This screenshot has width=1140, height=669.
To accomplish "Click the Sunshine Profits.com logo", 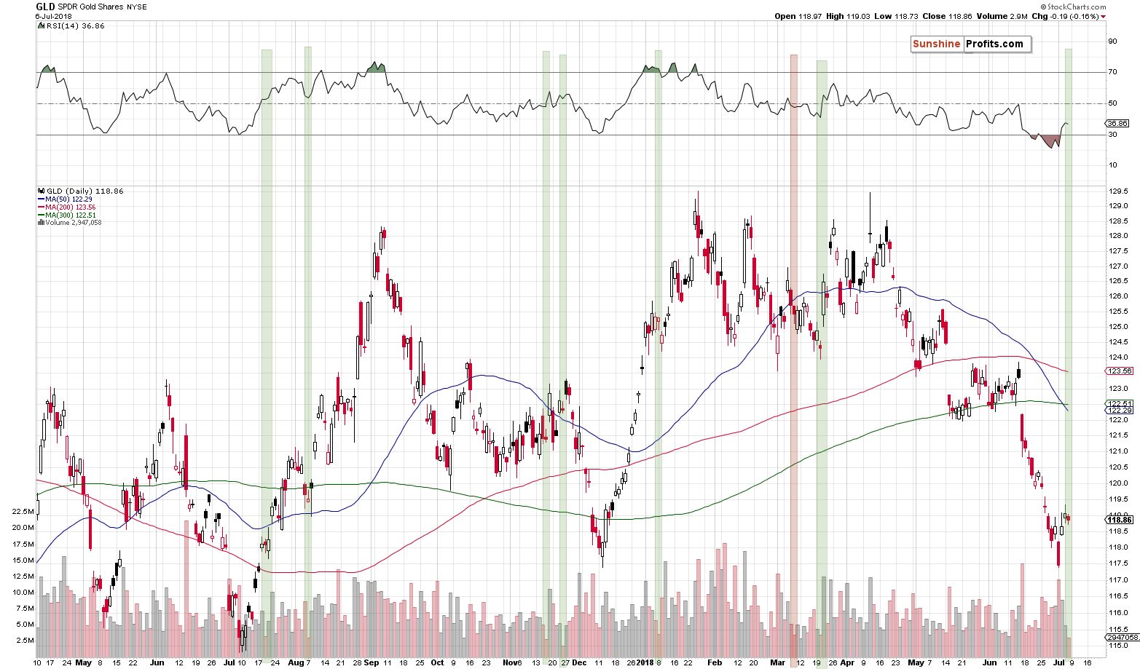I will click(x=970, y=44).
